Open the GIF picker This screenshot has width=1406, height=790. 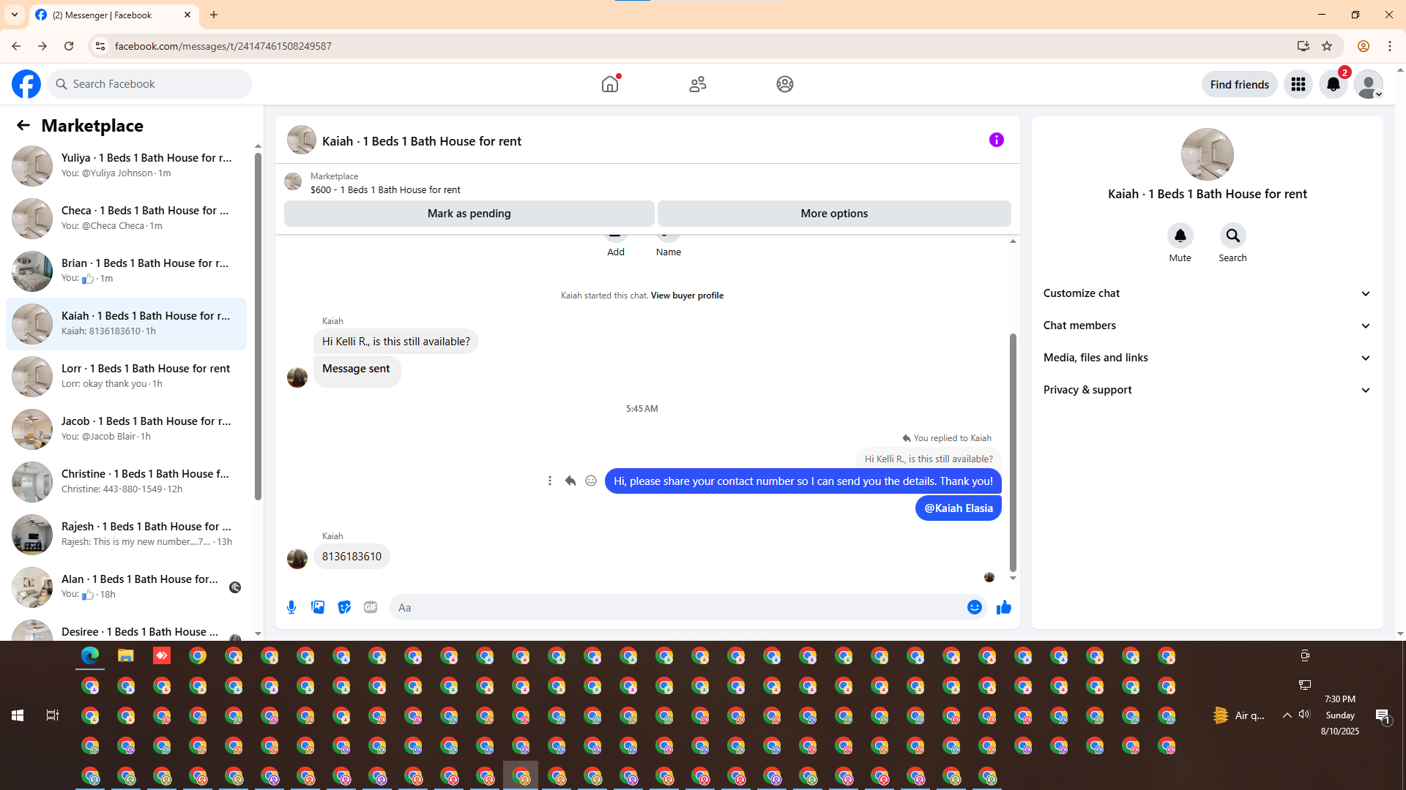click(x=371, y=607)
